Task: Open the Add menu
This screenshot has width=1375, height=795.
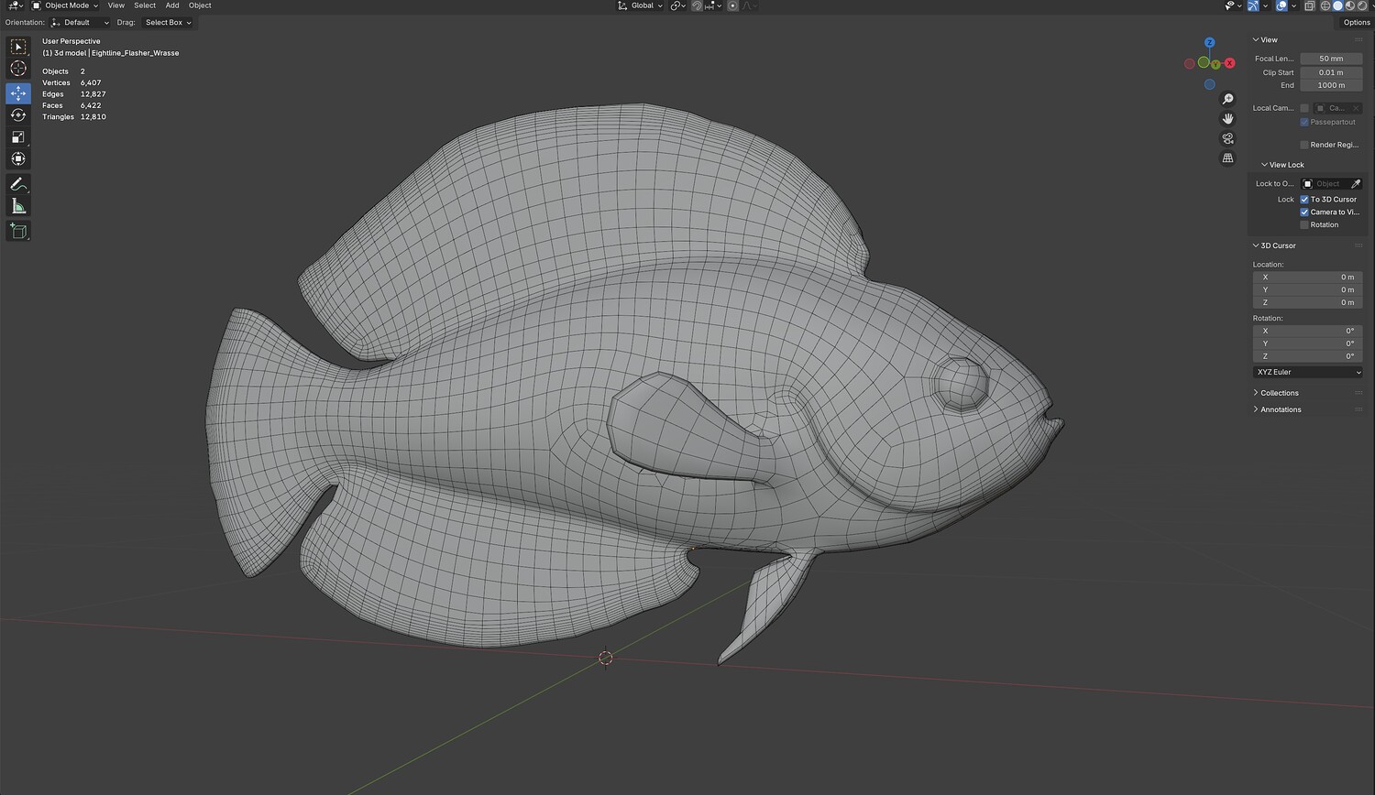Action: click(x=172, y=5)
